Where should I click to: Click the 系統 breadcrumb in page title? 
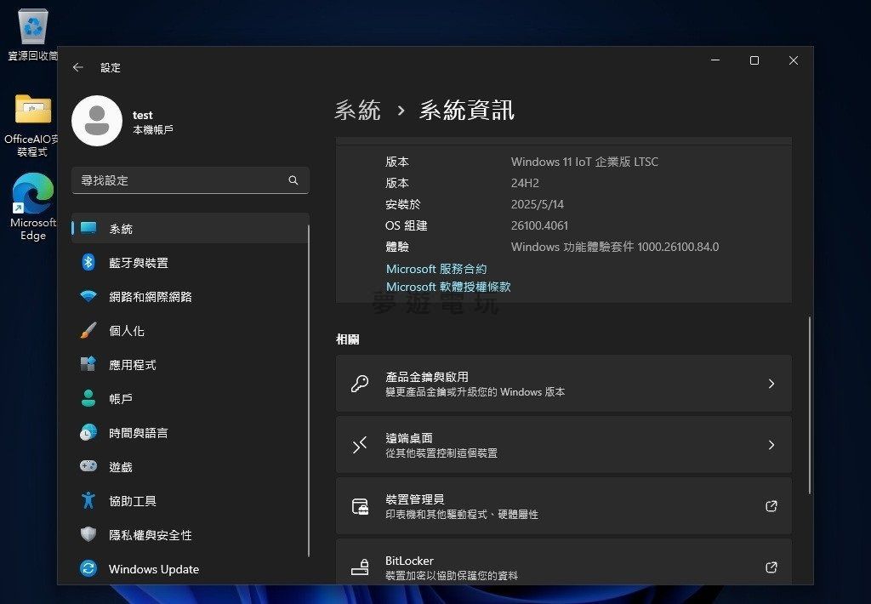click(x=357, y=111)
